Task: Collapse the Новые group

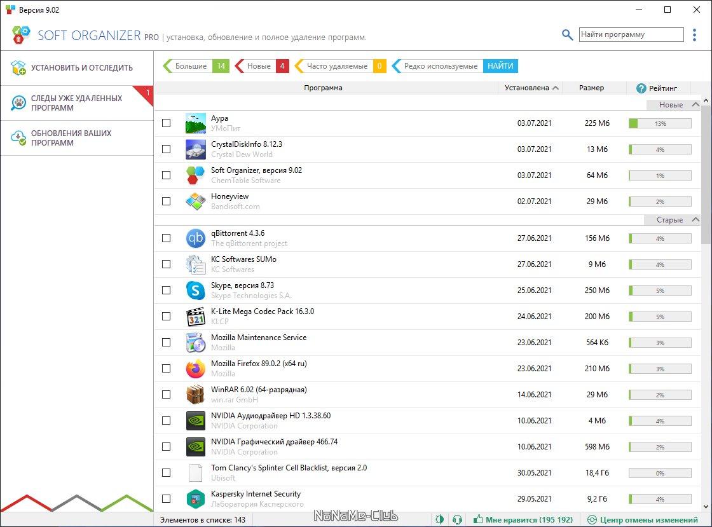Action: pyautogui.click(x=695, y=105)
